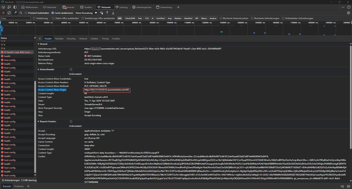Switch to the Konsole tab
Viewport: 352px width, 189px height.
68,7
